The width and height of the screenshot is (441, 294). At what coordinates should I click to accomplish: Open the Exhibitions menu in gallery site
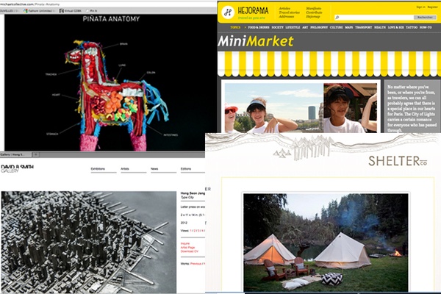pyautogui.click(x=98, y=169)
